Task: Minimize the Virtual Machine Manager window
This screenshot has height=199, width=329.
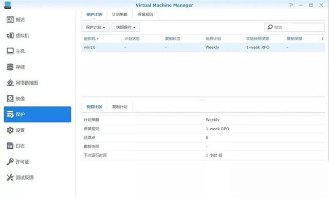Action: click(x=301, y=5)
